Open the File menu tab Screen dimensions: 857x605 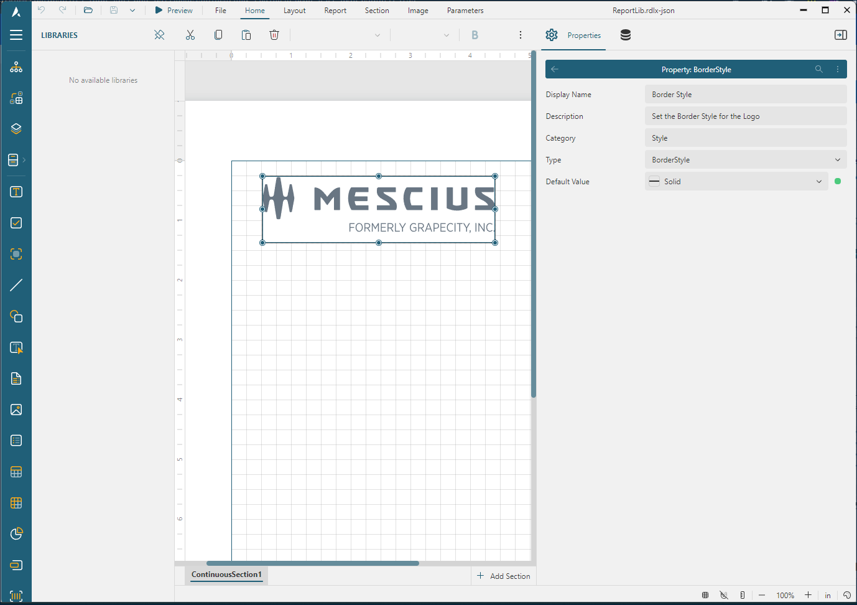(x=221, y=10)
